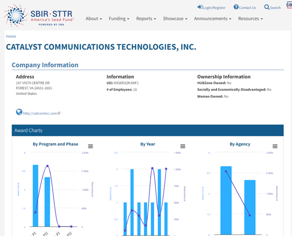292x236 pixels.
Task: Click the first bar in Program and Phase chart
Action: (36, 196)
